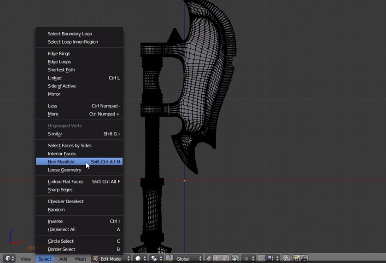Image resolution: width=386 pixels, height=263 pixels.
Task: Click the auto merge arrows icon
Action: [287, 258]
